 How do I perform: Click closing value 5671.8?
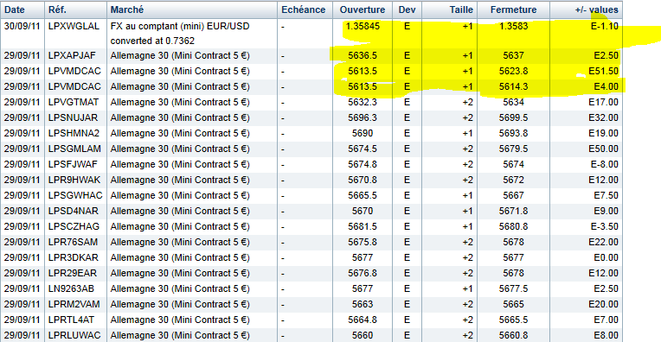tap(513, 212)
